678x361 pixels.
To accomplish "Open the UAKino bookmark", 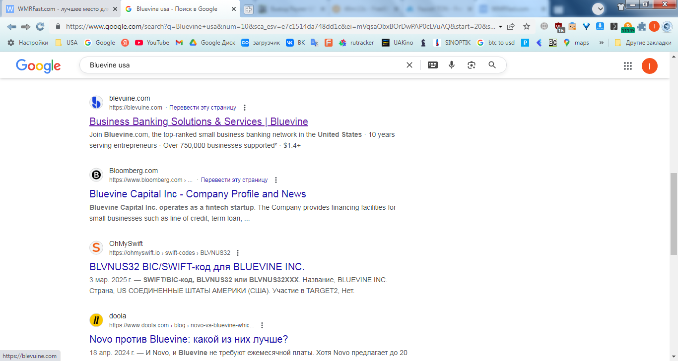I will point(399,43).
